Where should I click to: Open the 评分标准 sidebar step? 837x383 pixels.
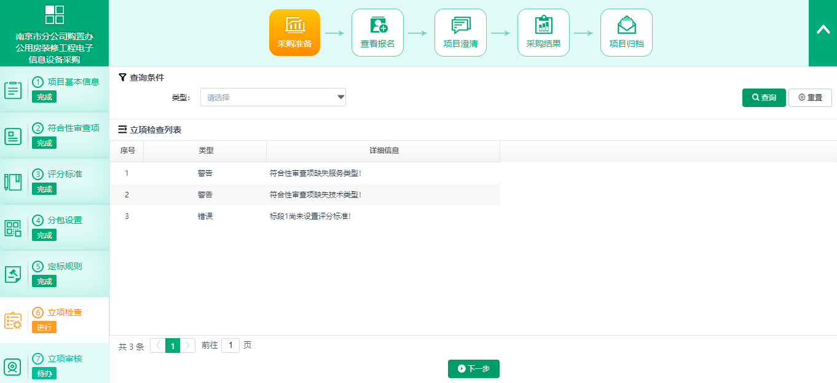click(65, 174)
